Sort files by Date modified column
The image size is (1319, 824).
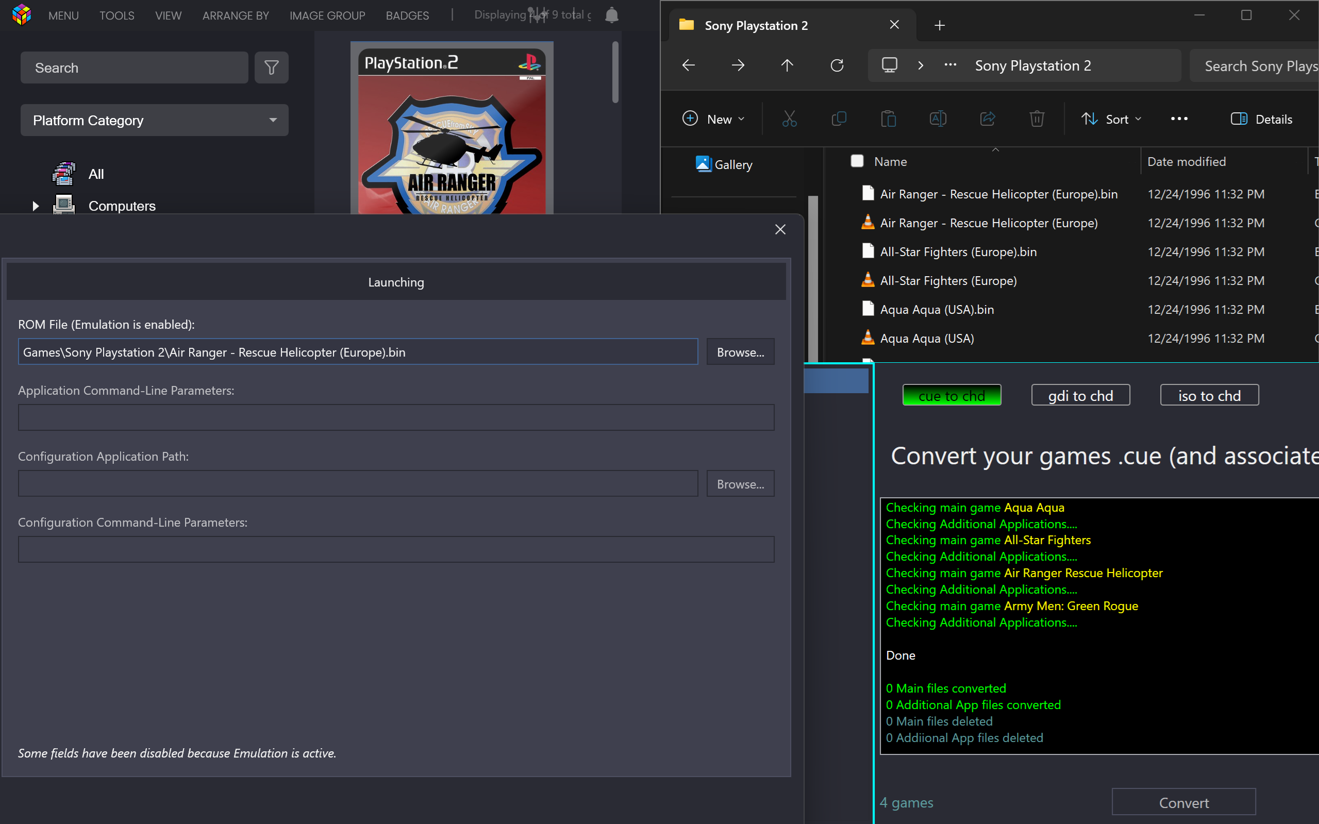(1186, 161)
